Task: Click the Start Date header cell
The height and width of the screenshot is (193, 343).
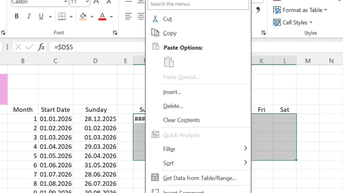Action: (x=55, y=110)
